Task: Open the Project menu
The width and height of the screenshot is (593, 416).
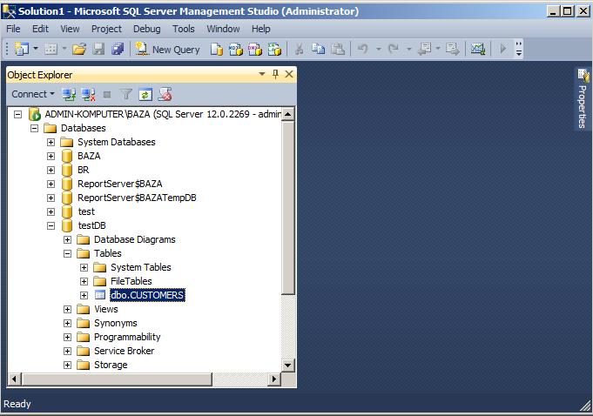Action: 106,29
